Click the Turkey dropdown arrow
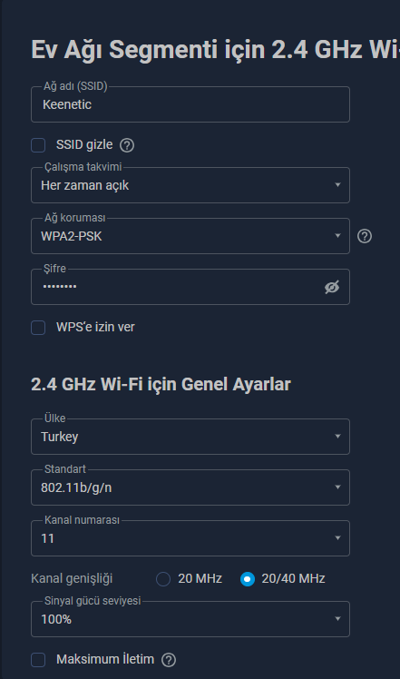The width and height of the screenshot is (400, 679). click(x=337, y=437)
